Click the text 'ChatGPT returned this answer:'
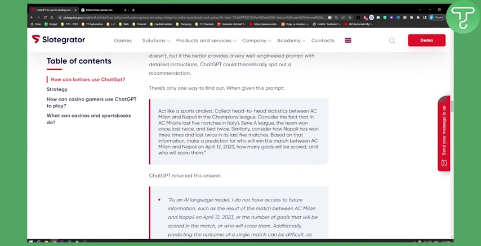Screen dimensions: 481x246 (x=185, y=176)
